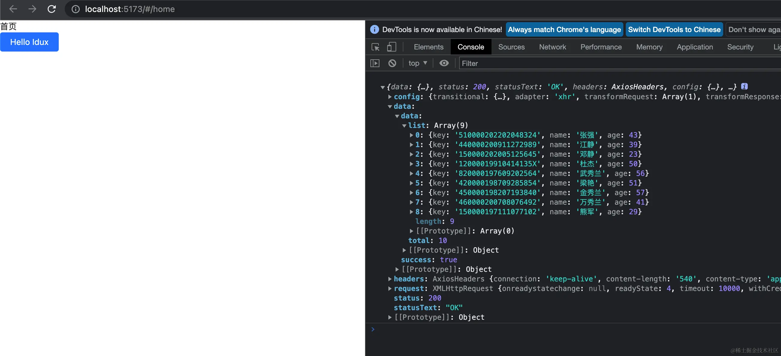Expand the config property
Viewport: 781px width, 356px height.
pyautogui.click(x=390, y=97)
